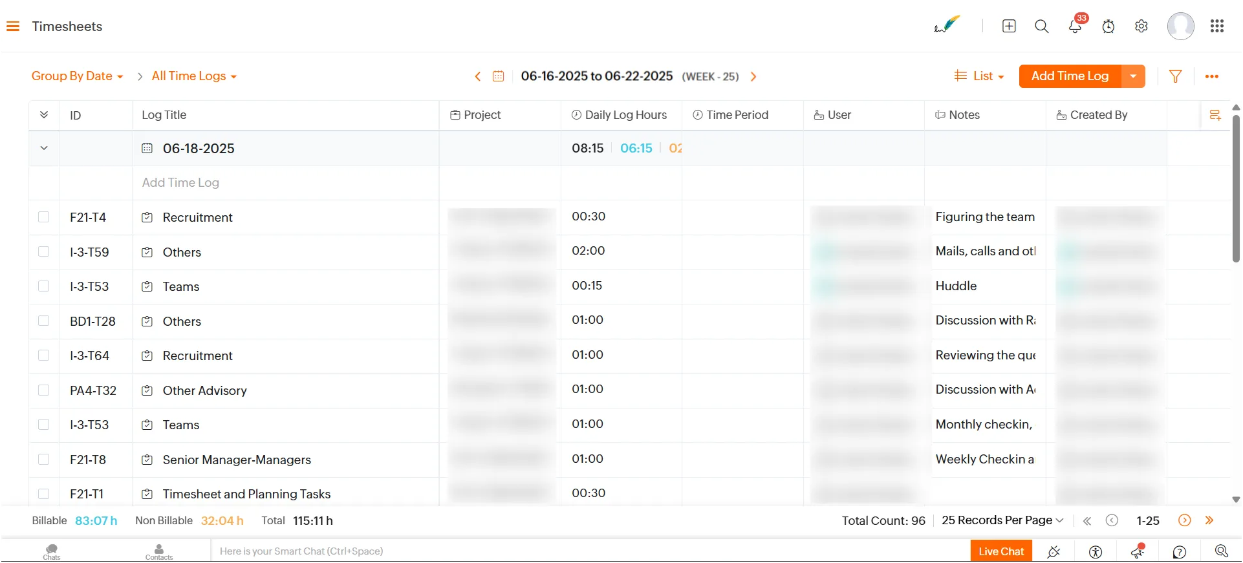Open the search magnifier icon
The height and width of the screenshot is (563, 1243).
[x=1042, y=27]
